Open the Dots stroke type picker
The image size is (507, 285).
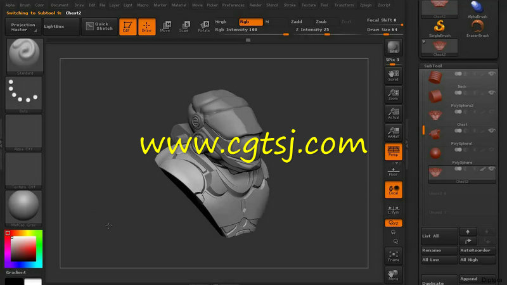pyautogui.click(x=23, y=94)
